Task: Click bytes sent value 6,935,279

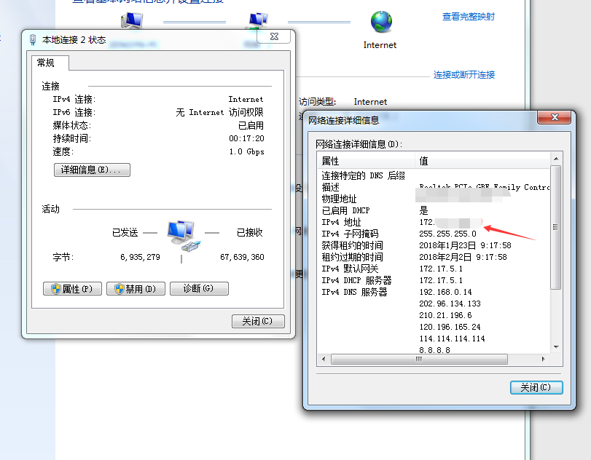Action: coord(140,257)
